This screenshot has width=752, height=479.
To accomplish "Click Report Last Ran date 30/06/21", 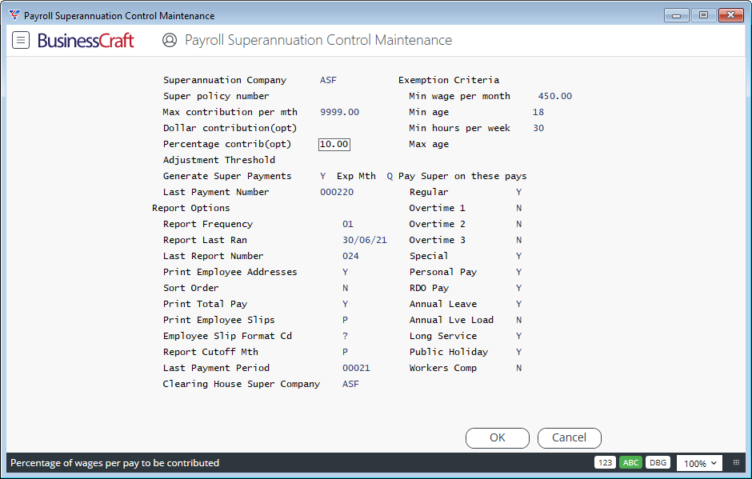I will [365, 240].
